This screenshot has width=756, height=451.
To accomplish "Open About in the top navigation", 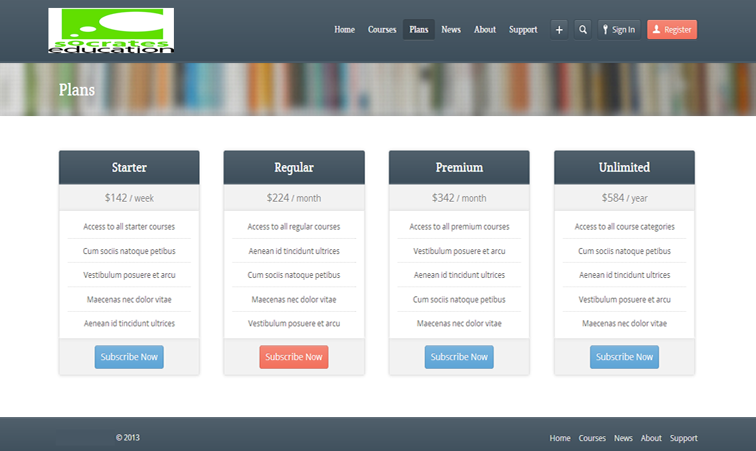I will (x=485, y=30).
